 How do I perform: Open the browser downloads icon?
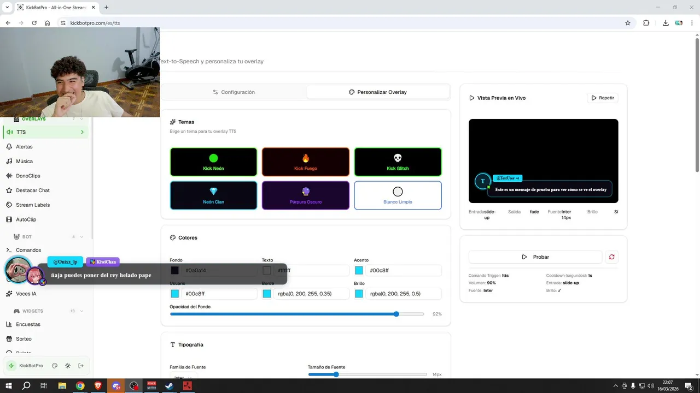click(666, 23)
